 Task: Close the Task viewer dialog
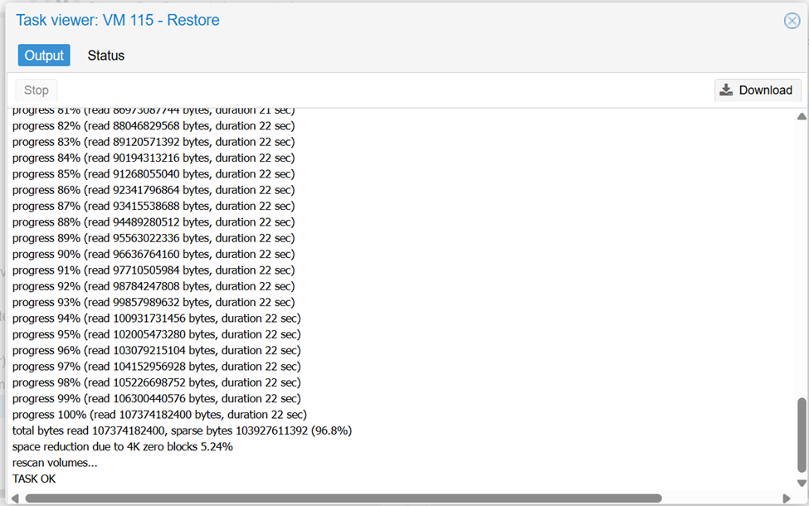[x=792, y=21]
